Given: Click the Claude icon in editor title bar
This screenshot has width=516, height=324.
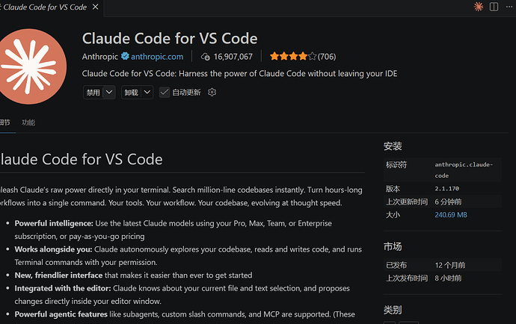Looking at the screenshot, I should pyautogui.click(x=479, y=7).
